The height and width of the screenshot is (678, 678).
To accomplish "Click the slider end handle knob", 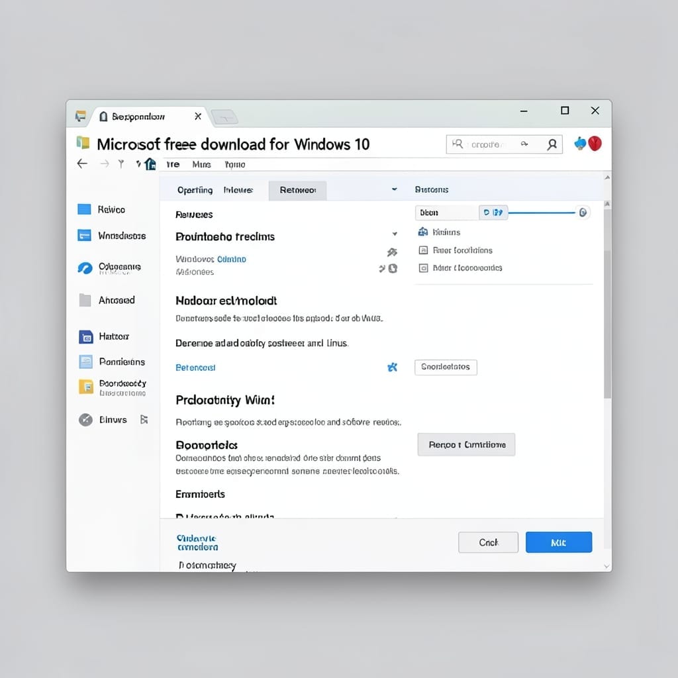I will point(583,213).
